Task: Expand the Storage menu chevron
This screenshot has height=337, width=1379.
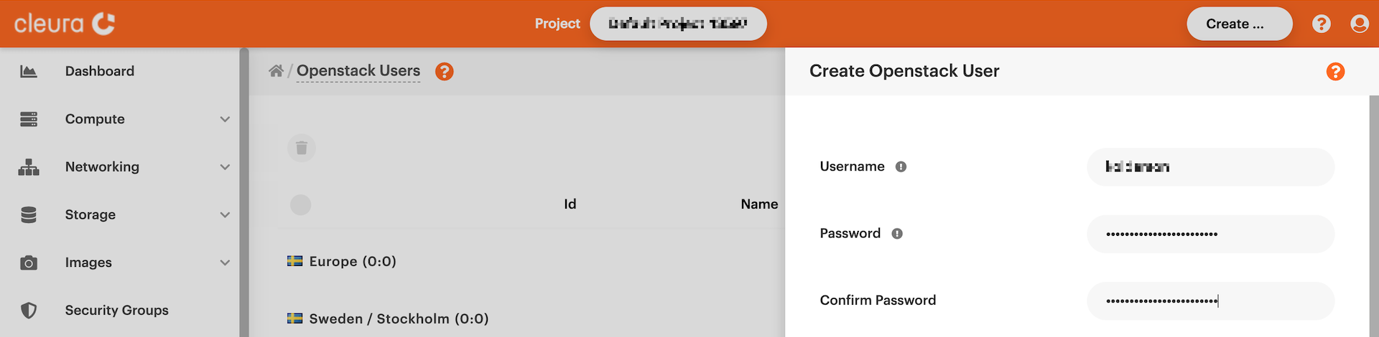Action: point(225,214)
